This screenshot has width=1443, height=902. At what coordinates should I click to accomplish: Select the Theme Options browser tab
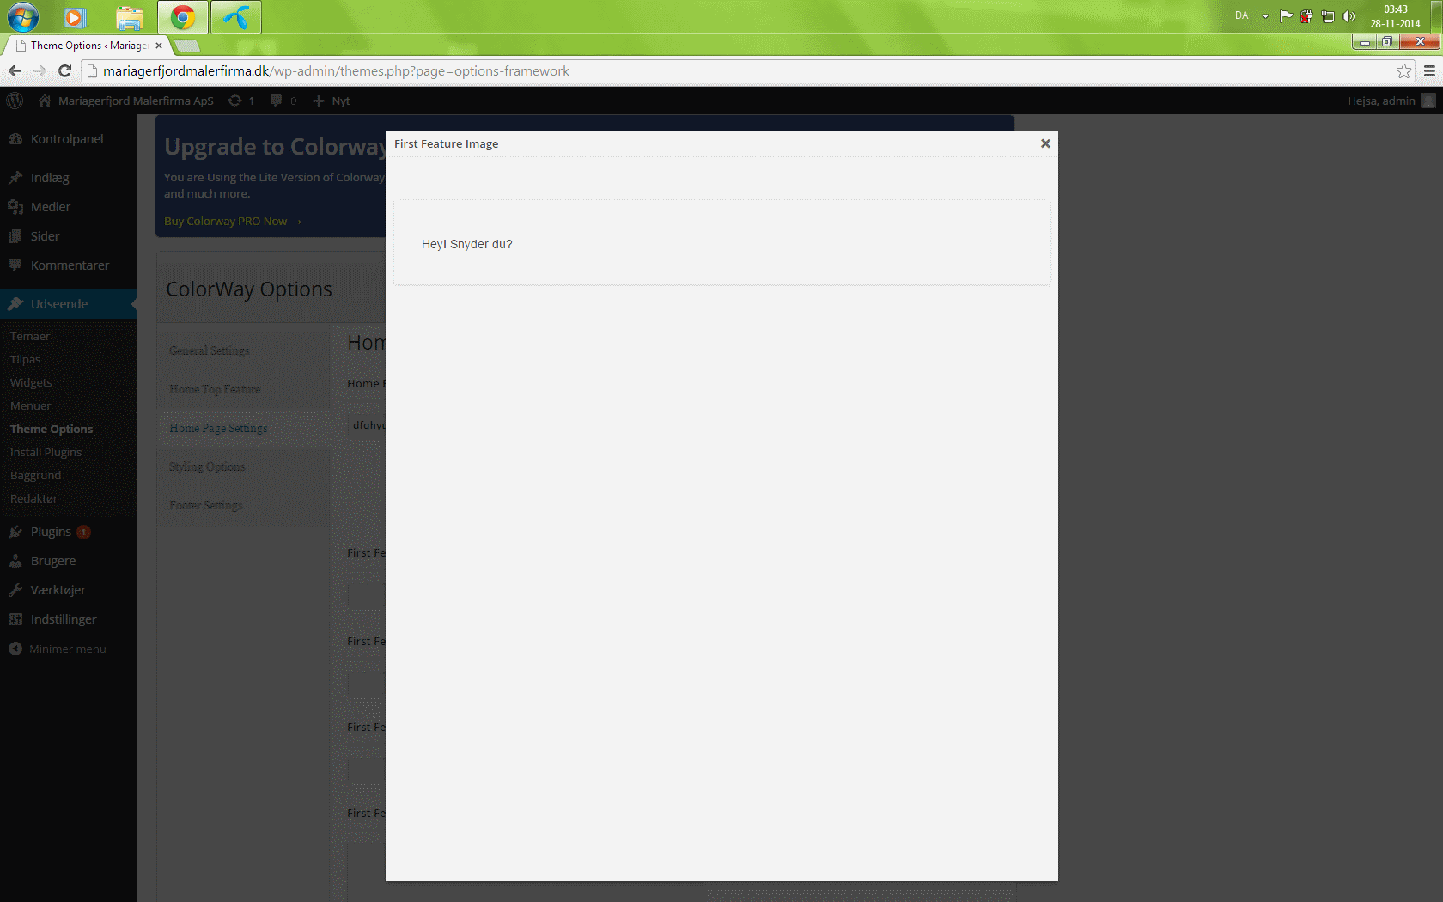click(86, 46)
